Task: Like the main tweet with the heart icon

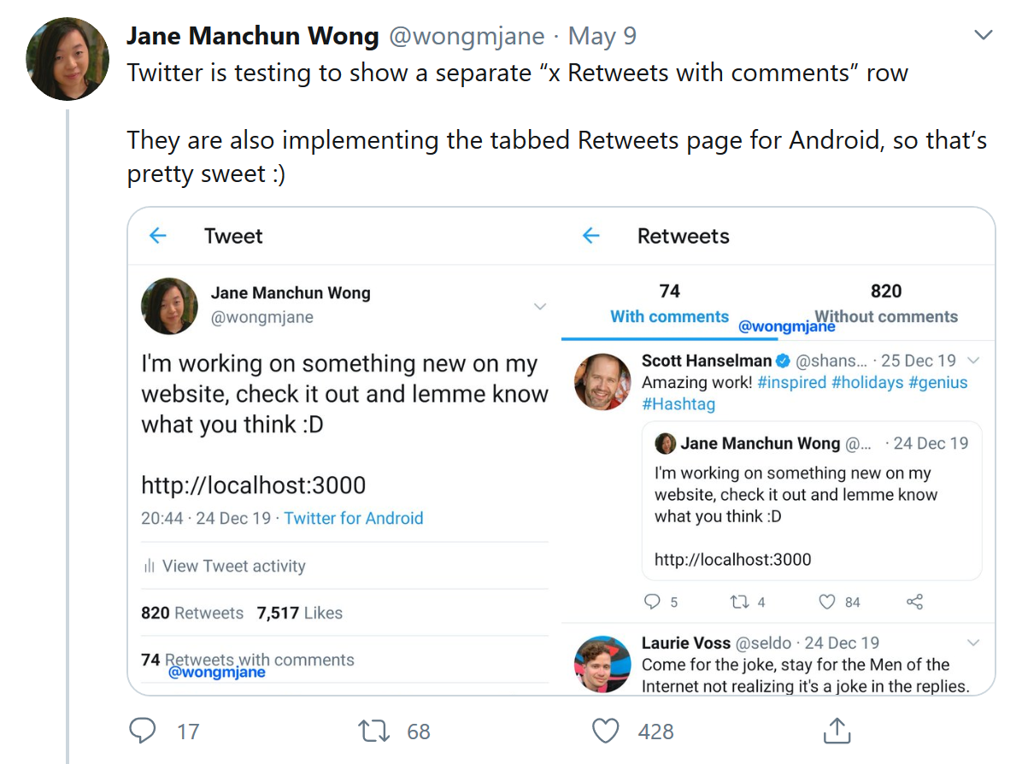Action: (x=605, y=731)
